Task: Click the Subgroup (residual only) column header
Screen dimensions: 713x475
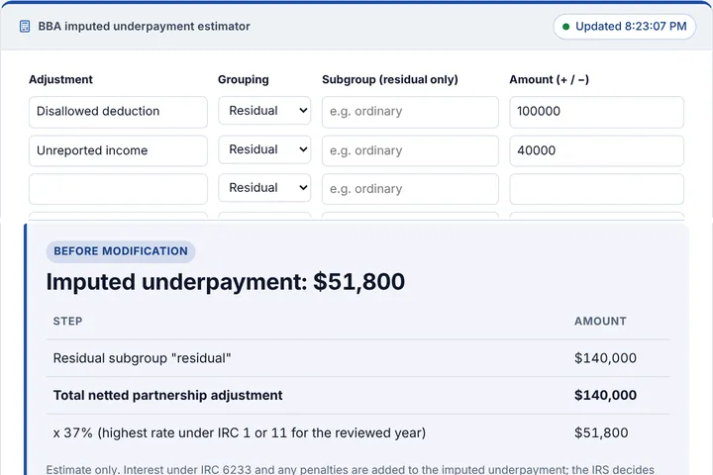Action: coord(390,79)
